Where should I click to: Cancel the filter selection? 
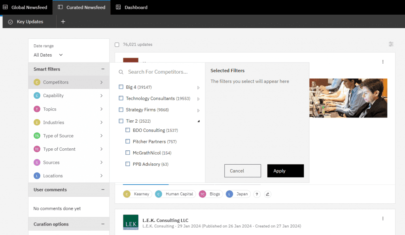coord(242,171)
